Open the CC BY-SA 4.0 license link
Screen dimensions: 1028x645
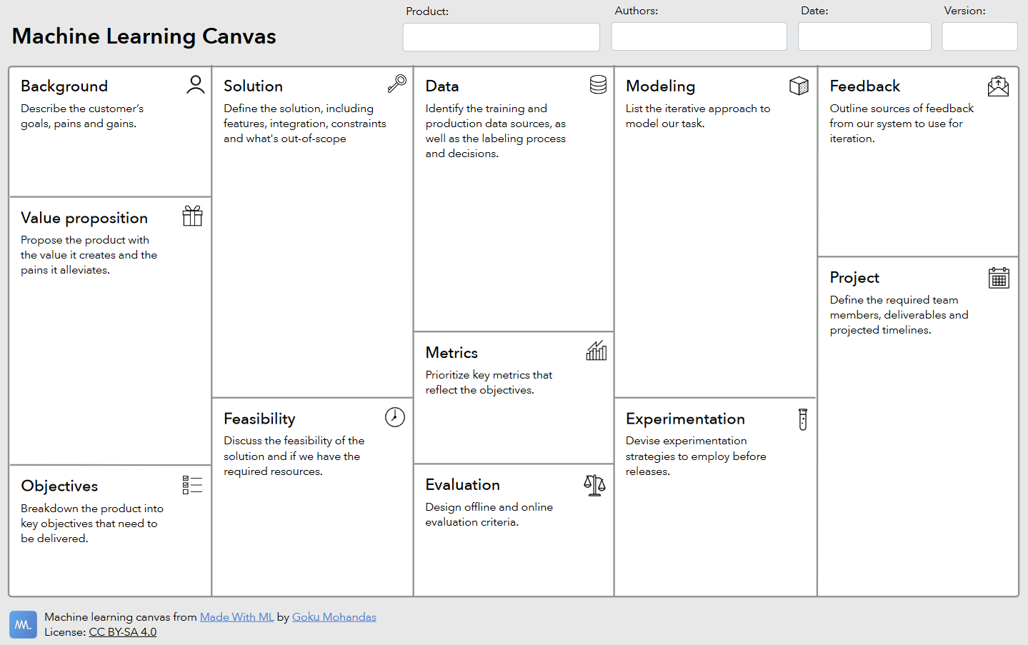click(x=122, y=632)
